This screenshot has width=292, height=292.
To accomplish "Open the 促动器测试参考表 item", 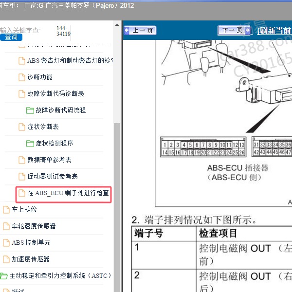I will click(53, 177).
